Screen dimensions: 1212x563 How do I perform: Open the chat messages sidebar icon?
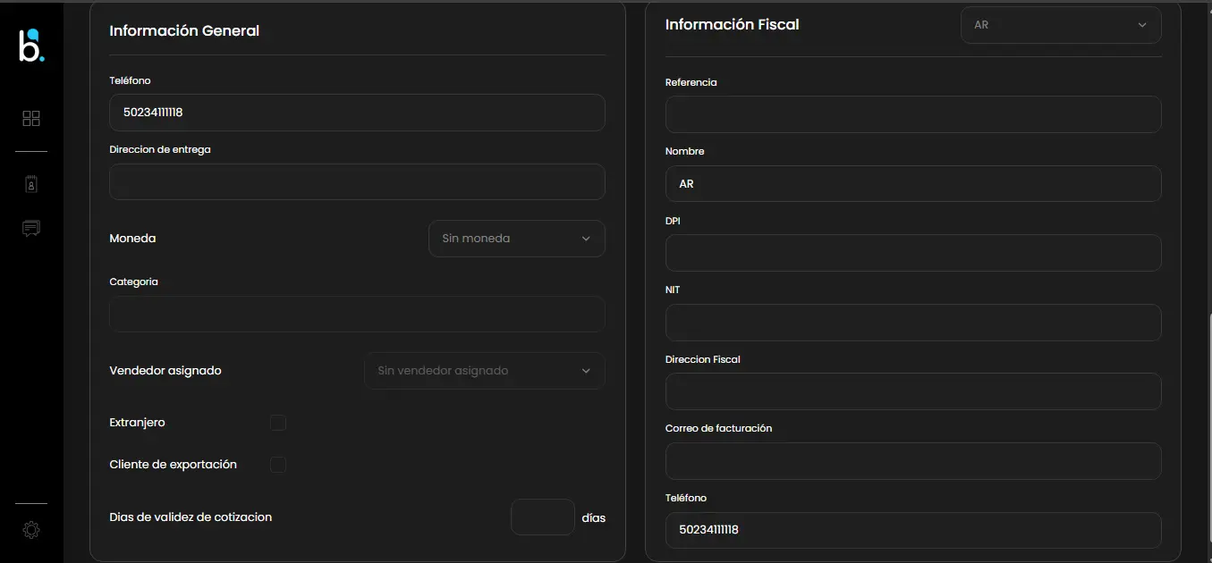pyautogui.click(x=31, y=228)
